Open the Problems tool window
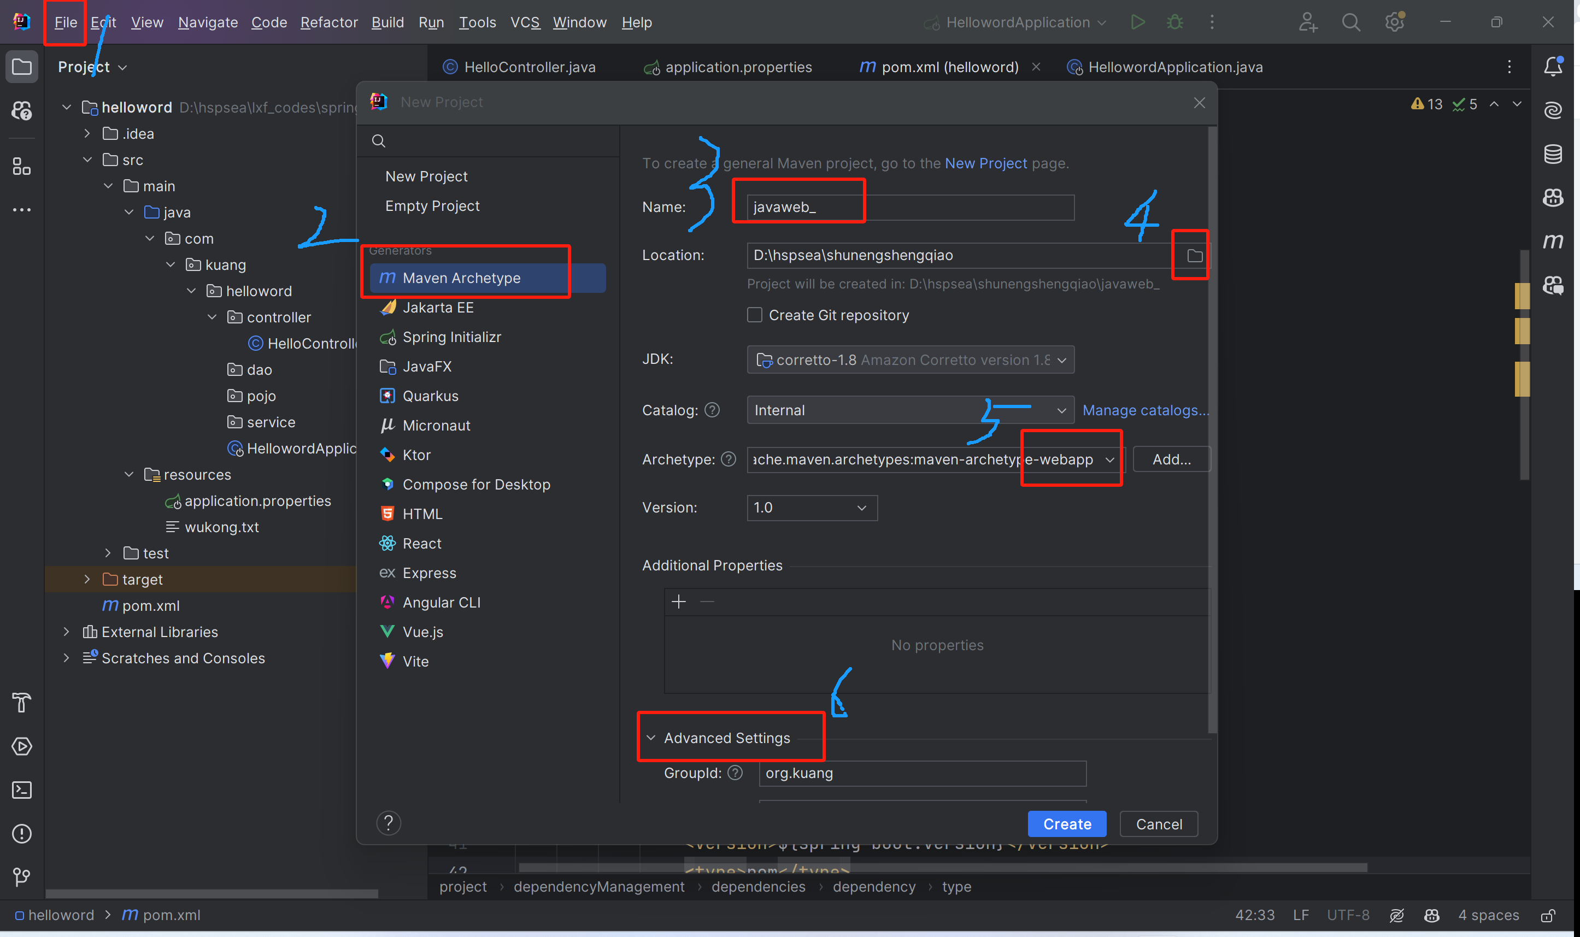The width and height of the screenshot is (1580, 937). coord(22,833)
